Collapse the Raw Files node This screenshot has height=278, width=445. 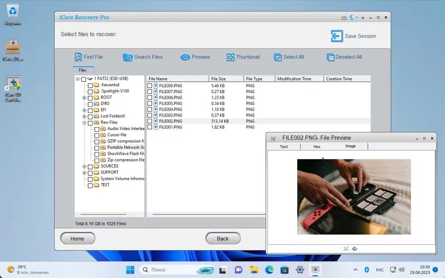click(84, 123)
